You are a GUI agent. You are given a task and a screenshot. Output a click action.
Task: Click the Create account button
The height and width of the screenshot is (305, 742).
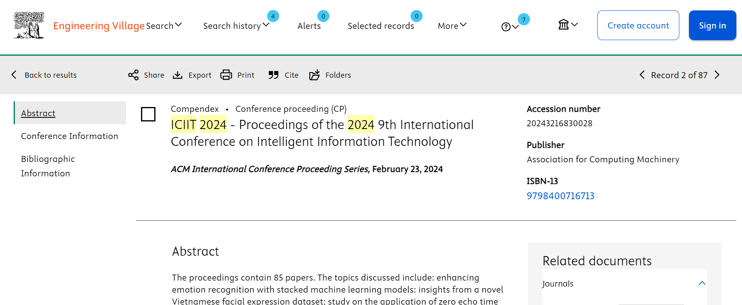click(x=638, y=25)
